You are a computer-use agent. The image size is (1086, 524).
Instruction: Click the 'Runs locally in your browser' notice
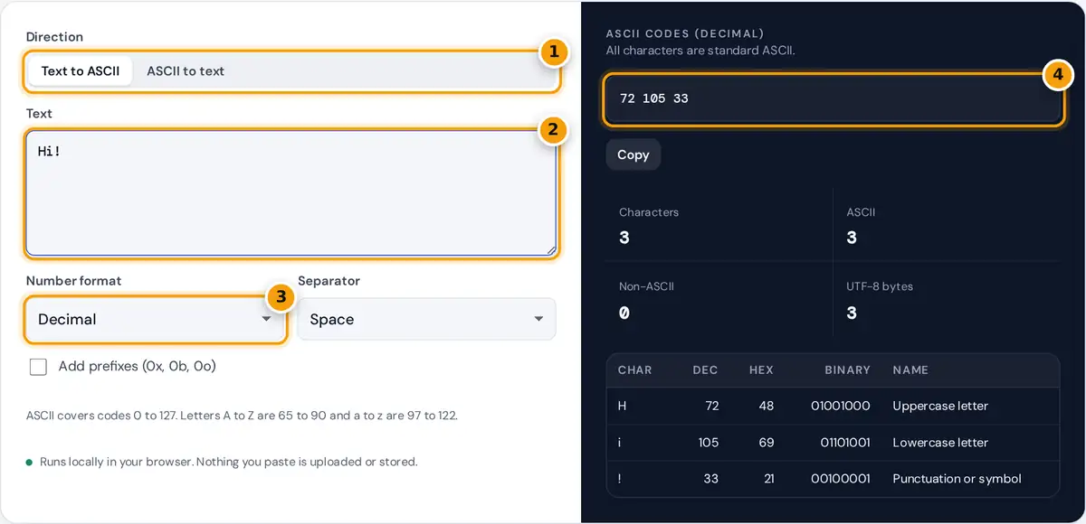point(228,462)
